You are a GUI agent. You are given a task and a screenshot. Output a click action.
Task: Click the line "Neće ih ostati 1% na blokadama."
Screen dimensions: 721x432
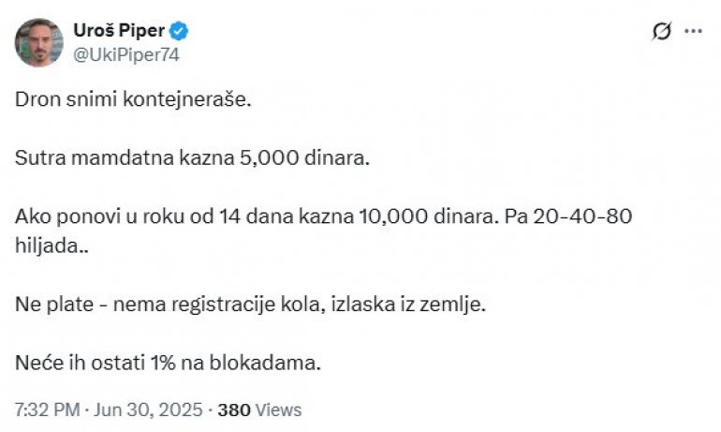168,363
